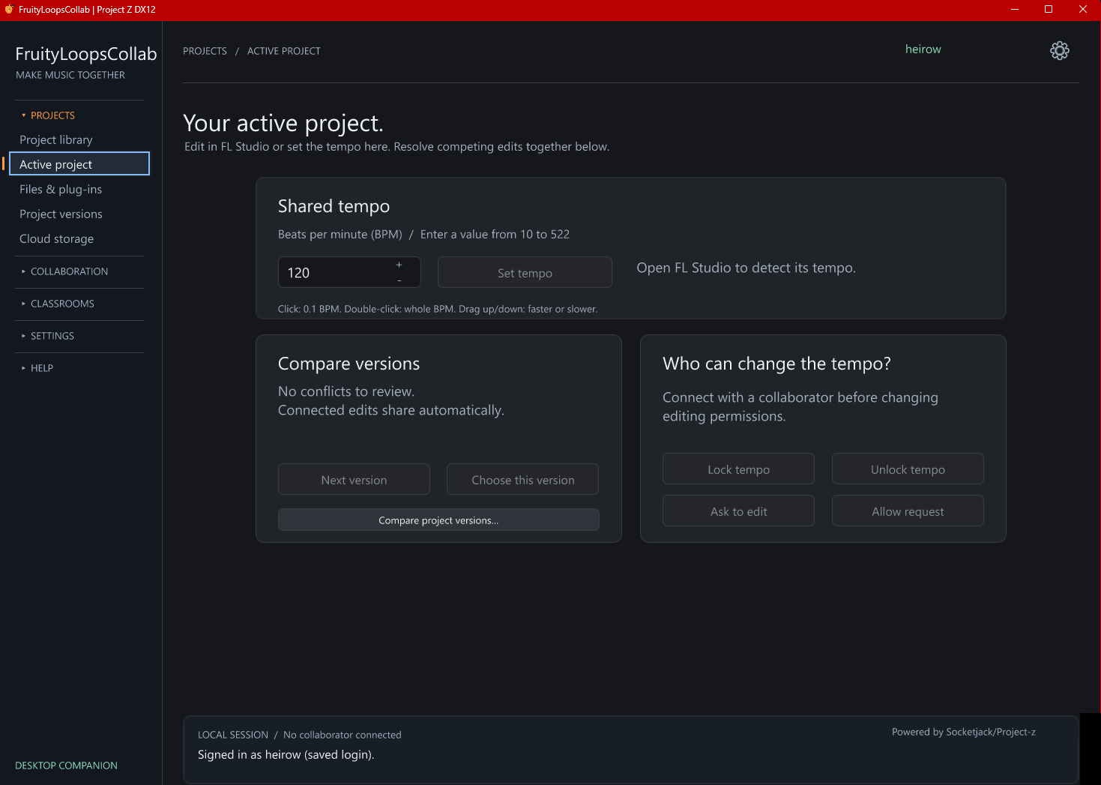Click the Unlock tempo button
This screenshot has height=785, width=1101.
coord(908,469)
